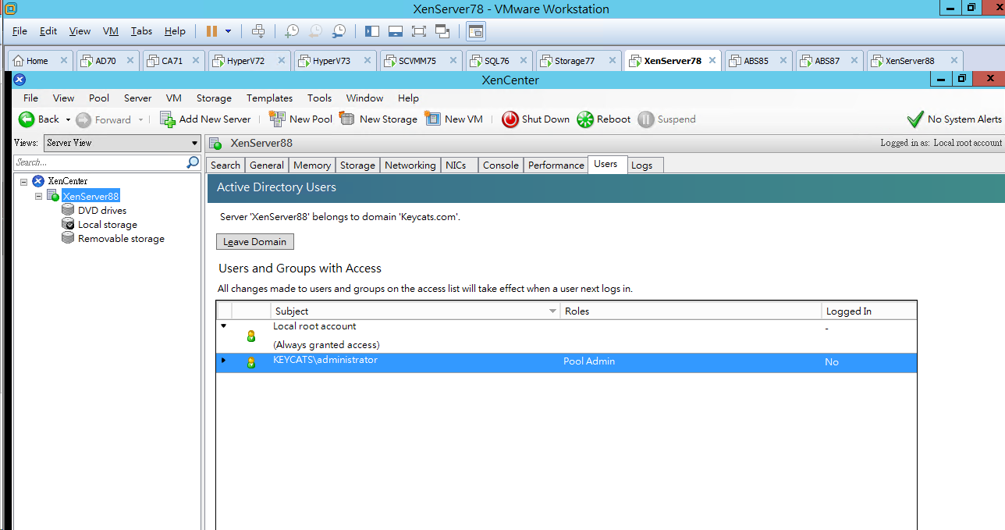Open the Server View dropdown
This screenshot has width=1005, height=530.
click(x=122, y=143)
